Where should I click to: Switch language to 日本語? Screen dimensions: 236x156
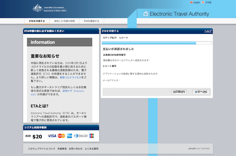click(208, 2)
